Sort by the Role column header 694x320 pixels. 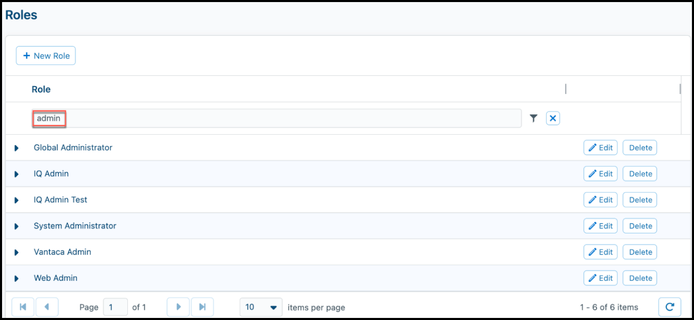pos(41,89)
